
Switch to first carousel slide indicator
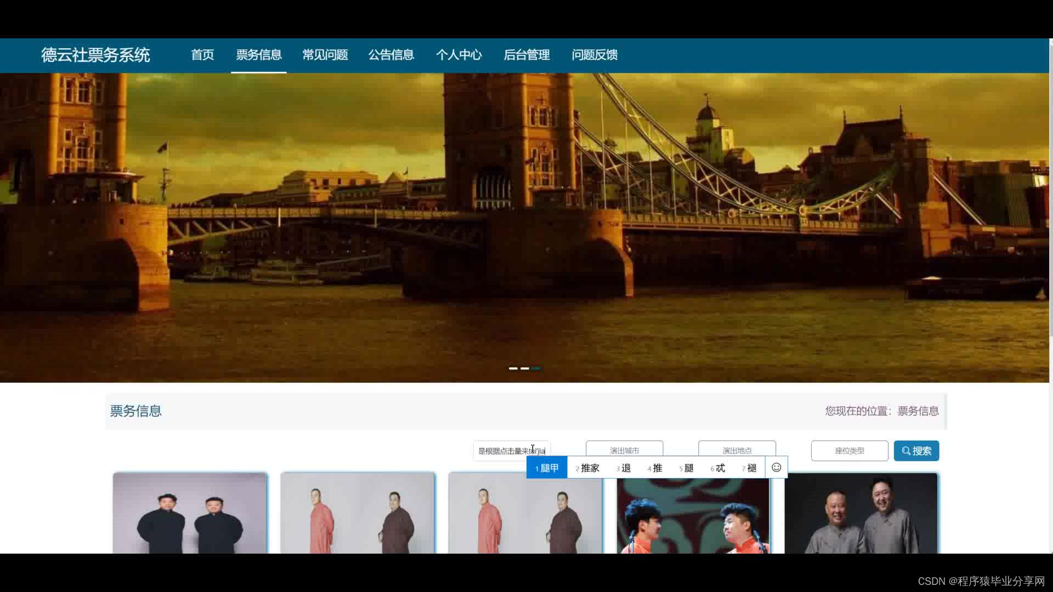tap(513, 368)
